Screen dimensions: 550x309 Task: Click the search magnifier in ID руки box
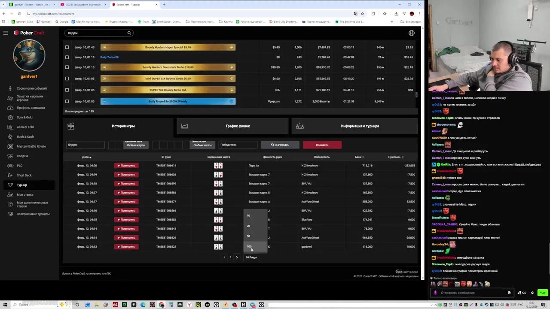click(x=129, y=33)
